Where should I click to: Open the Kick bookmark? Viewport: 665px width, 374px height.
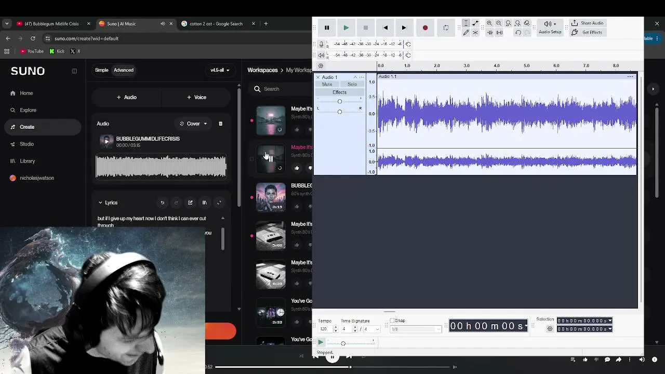[57, 51]
